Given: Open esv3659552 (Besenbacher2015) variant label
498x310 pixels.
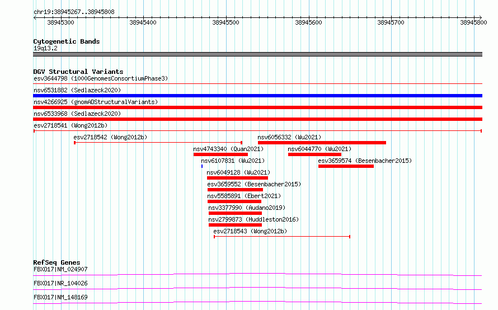Looking at the screenshot, I should point(254,184).
